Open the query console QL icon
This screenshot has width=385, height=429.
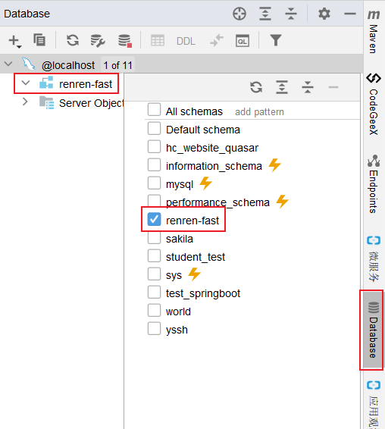pos(243,41)
